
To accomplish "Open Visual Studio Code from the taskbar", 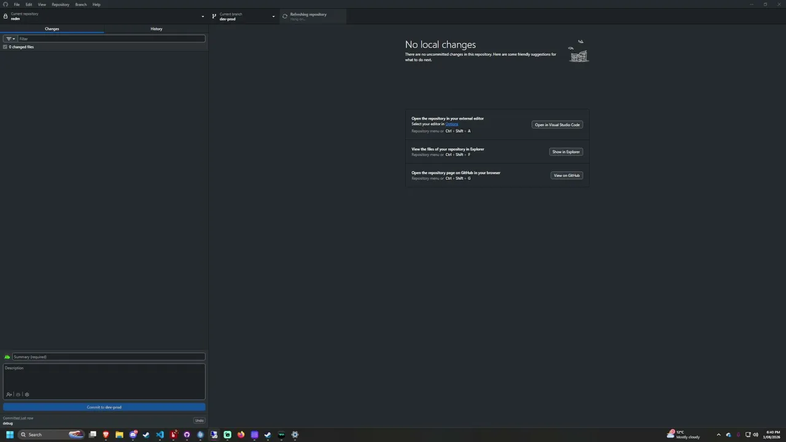I will pyautogui.click(x=160, y=435).
